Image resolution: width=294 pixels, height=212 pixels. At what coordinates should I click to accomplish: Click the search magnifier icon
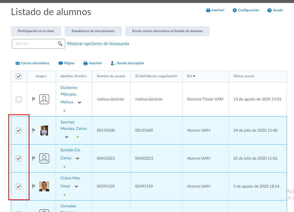point(60,44)
